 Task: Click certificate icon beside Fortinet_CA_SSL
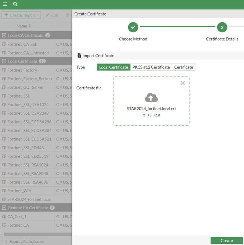click(x=4, y=45)
